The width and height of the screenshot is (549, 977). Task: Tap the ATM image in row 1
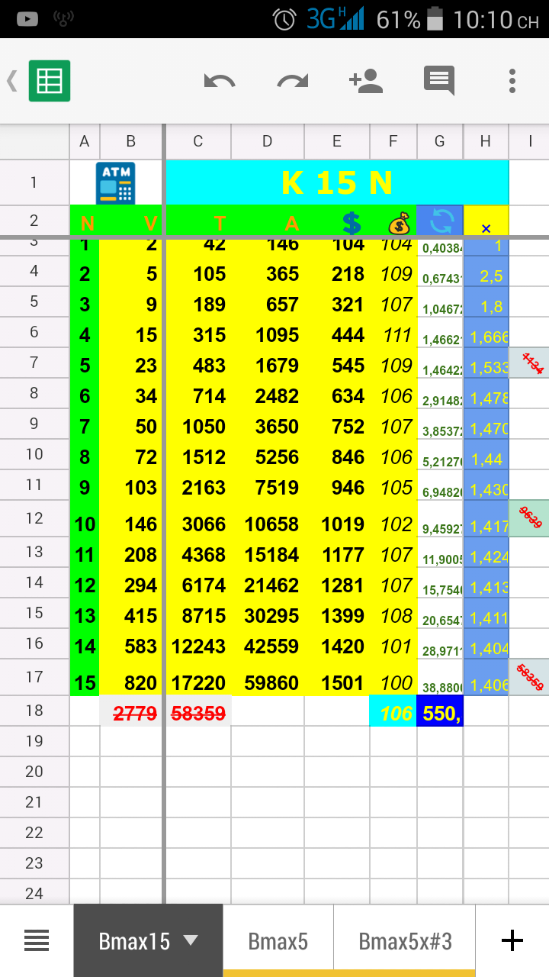[x=115, y=183]
